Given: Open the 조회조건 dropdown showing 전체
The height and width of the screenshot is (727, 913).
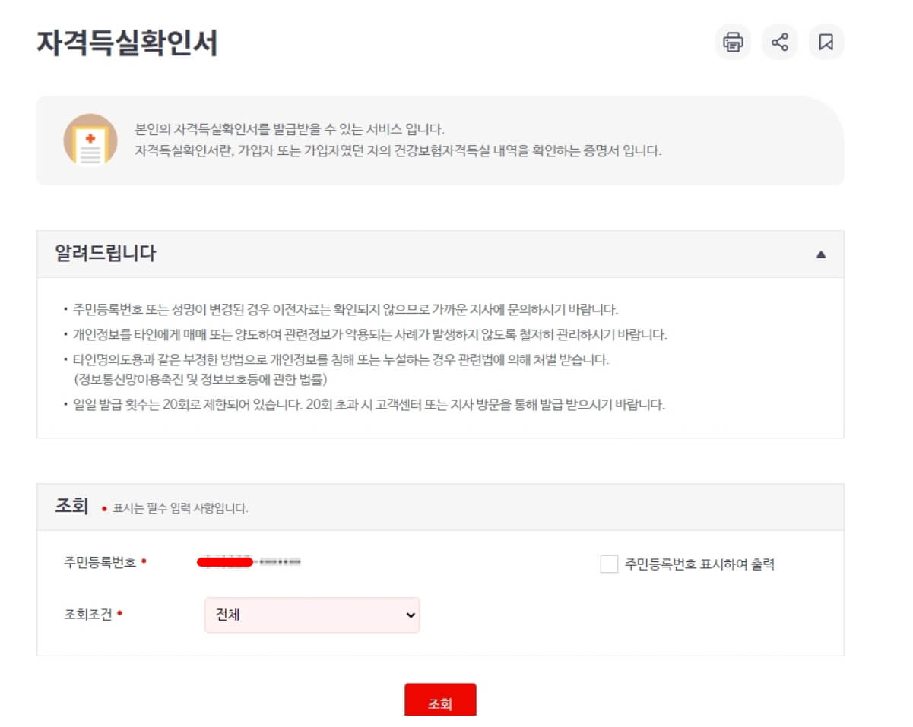Looking at the screenshot, I should tap(312, 615).
